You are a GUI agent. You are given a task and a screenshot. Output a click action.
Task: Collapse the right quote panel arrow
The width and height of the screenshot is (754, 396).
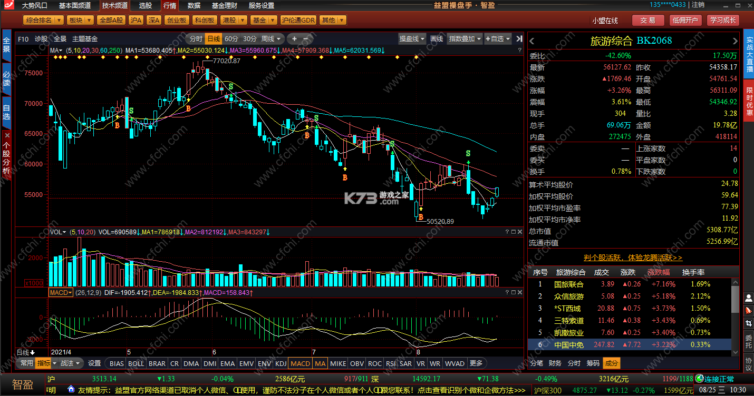tap(519, 39)
